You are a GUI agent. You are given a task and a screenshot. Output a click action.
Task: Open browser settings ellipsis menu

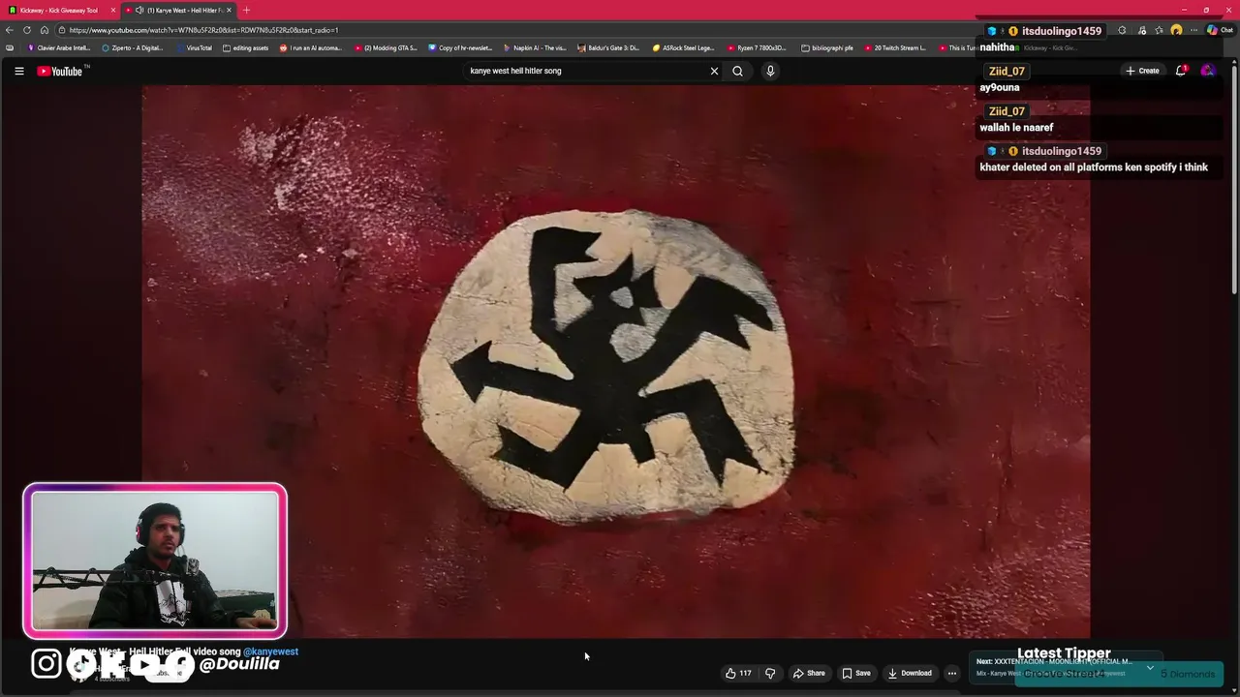coord(1193,30)
